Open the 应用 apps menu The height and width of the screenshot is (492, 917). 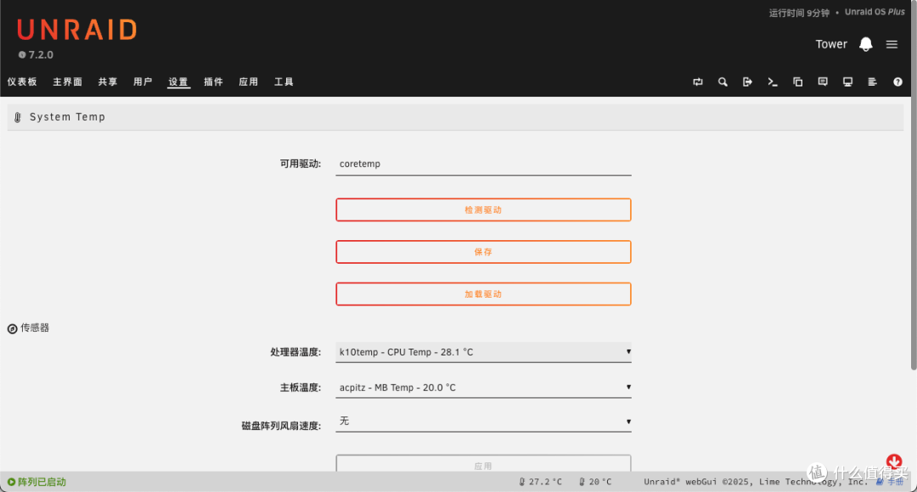tap(249, 81)
